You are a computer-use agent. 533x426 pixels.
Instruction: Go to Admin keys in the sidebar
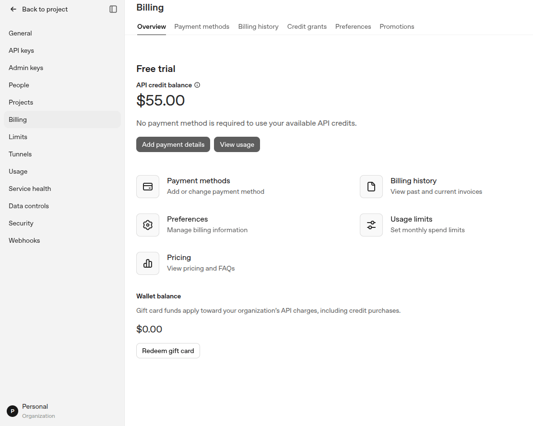pos(62,68)
